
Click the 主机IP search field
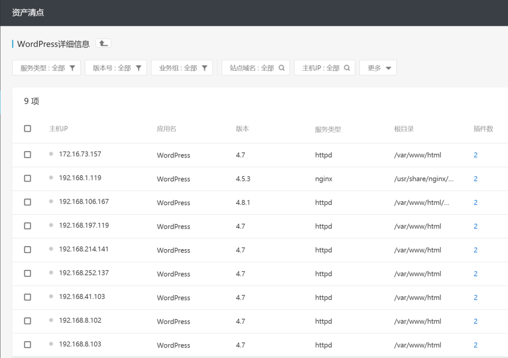(x=325, y=68)
